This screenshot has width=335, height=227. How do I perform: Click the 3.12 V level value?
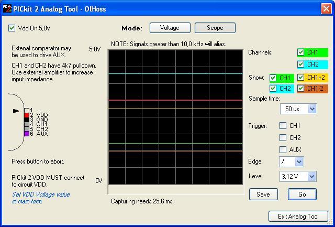(x=290, y=177)
